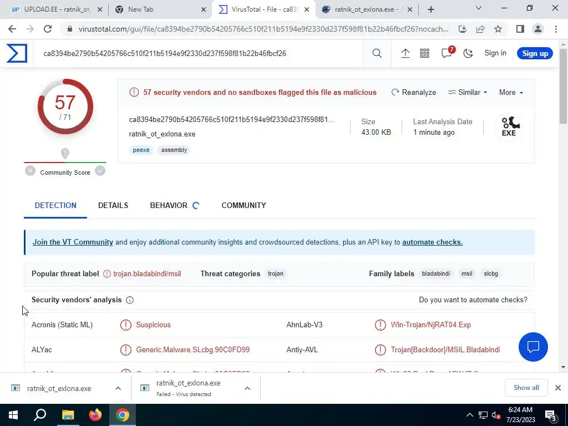This screenshot has width=568, height=426.
Task: Bookmark this page with star icon
Action: point(498,29)
